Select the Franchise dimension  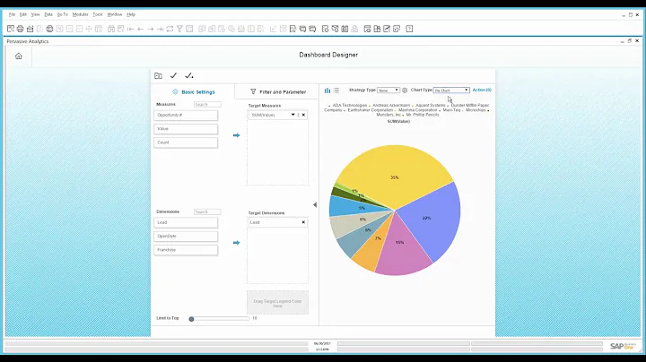tap(186, 250)
